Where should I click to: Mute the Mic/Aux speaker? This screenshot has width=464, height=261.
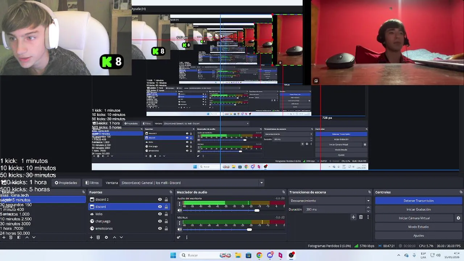pyautogui.click(x=179, y=229)
